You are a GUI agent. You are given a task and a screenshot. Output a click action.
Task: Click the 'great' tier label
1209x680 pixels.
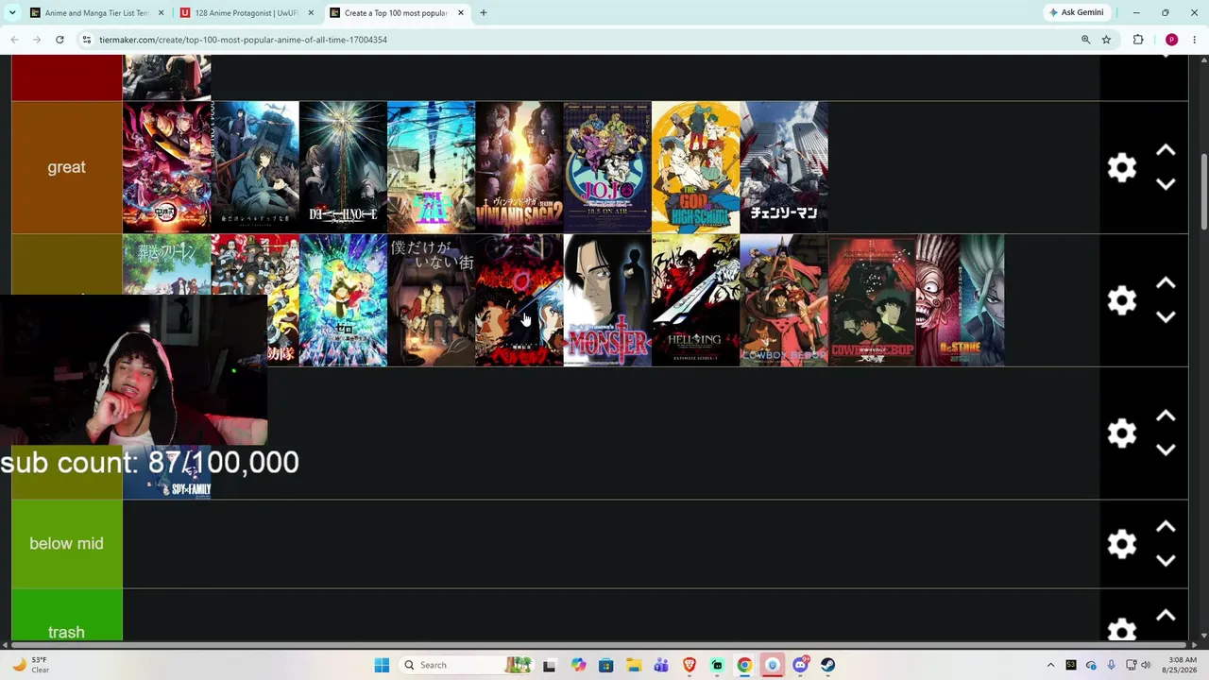[x=66, y=167]
